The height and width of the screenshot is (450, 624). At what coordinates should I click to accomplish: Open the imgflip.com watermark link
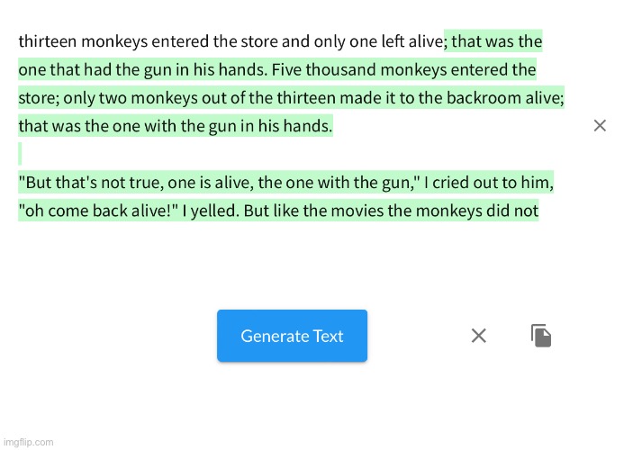click(x=28, y=442)
